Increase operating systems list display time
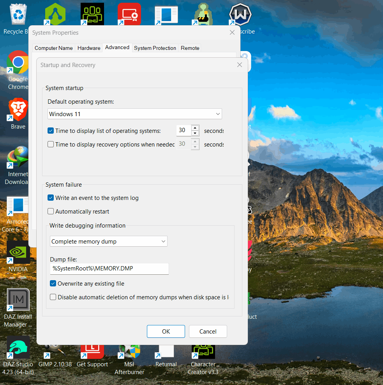Screen dimensions: 383x385 195,128
